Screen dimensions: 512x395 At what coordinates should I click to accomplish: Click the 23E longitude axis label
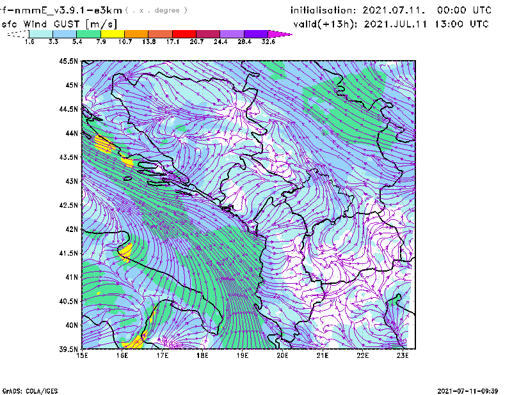(x=403, y=355)
